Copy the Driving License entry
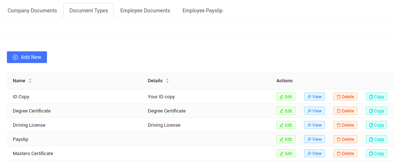 coord(377,125)
